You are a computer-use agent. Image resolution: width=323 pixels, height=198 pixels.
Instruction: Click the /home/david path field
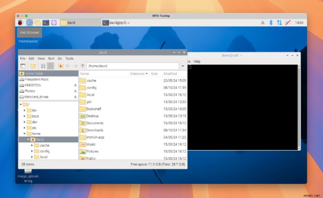133,66
